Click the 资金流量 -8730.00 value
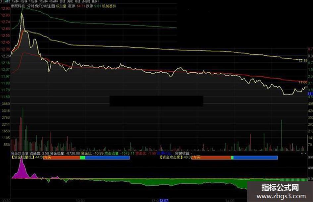Screen dimensions: 313x202 click(65, 153)
